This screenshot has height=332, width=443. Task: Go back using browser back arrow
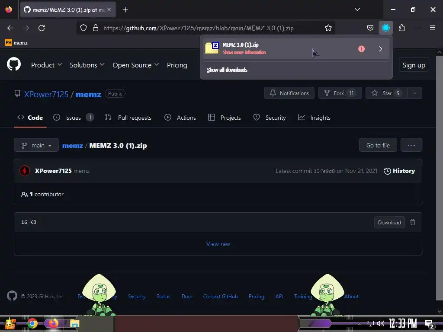pyautogui.click(x=10, y=28)
